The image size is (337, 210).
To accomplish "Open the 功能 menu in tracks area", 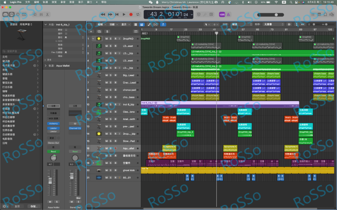I will [114, 25].
